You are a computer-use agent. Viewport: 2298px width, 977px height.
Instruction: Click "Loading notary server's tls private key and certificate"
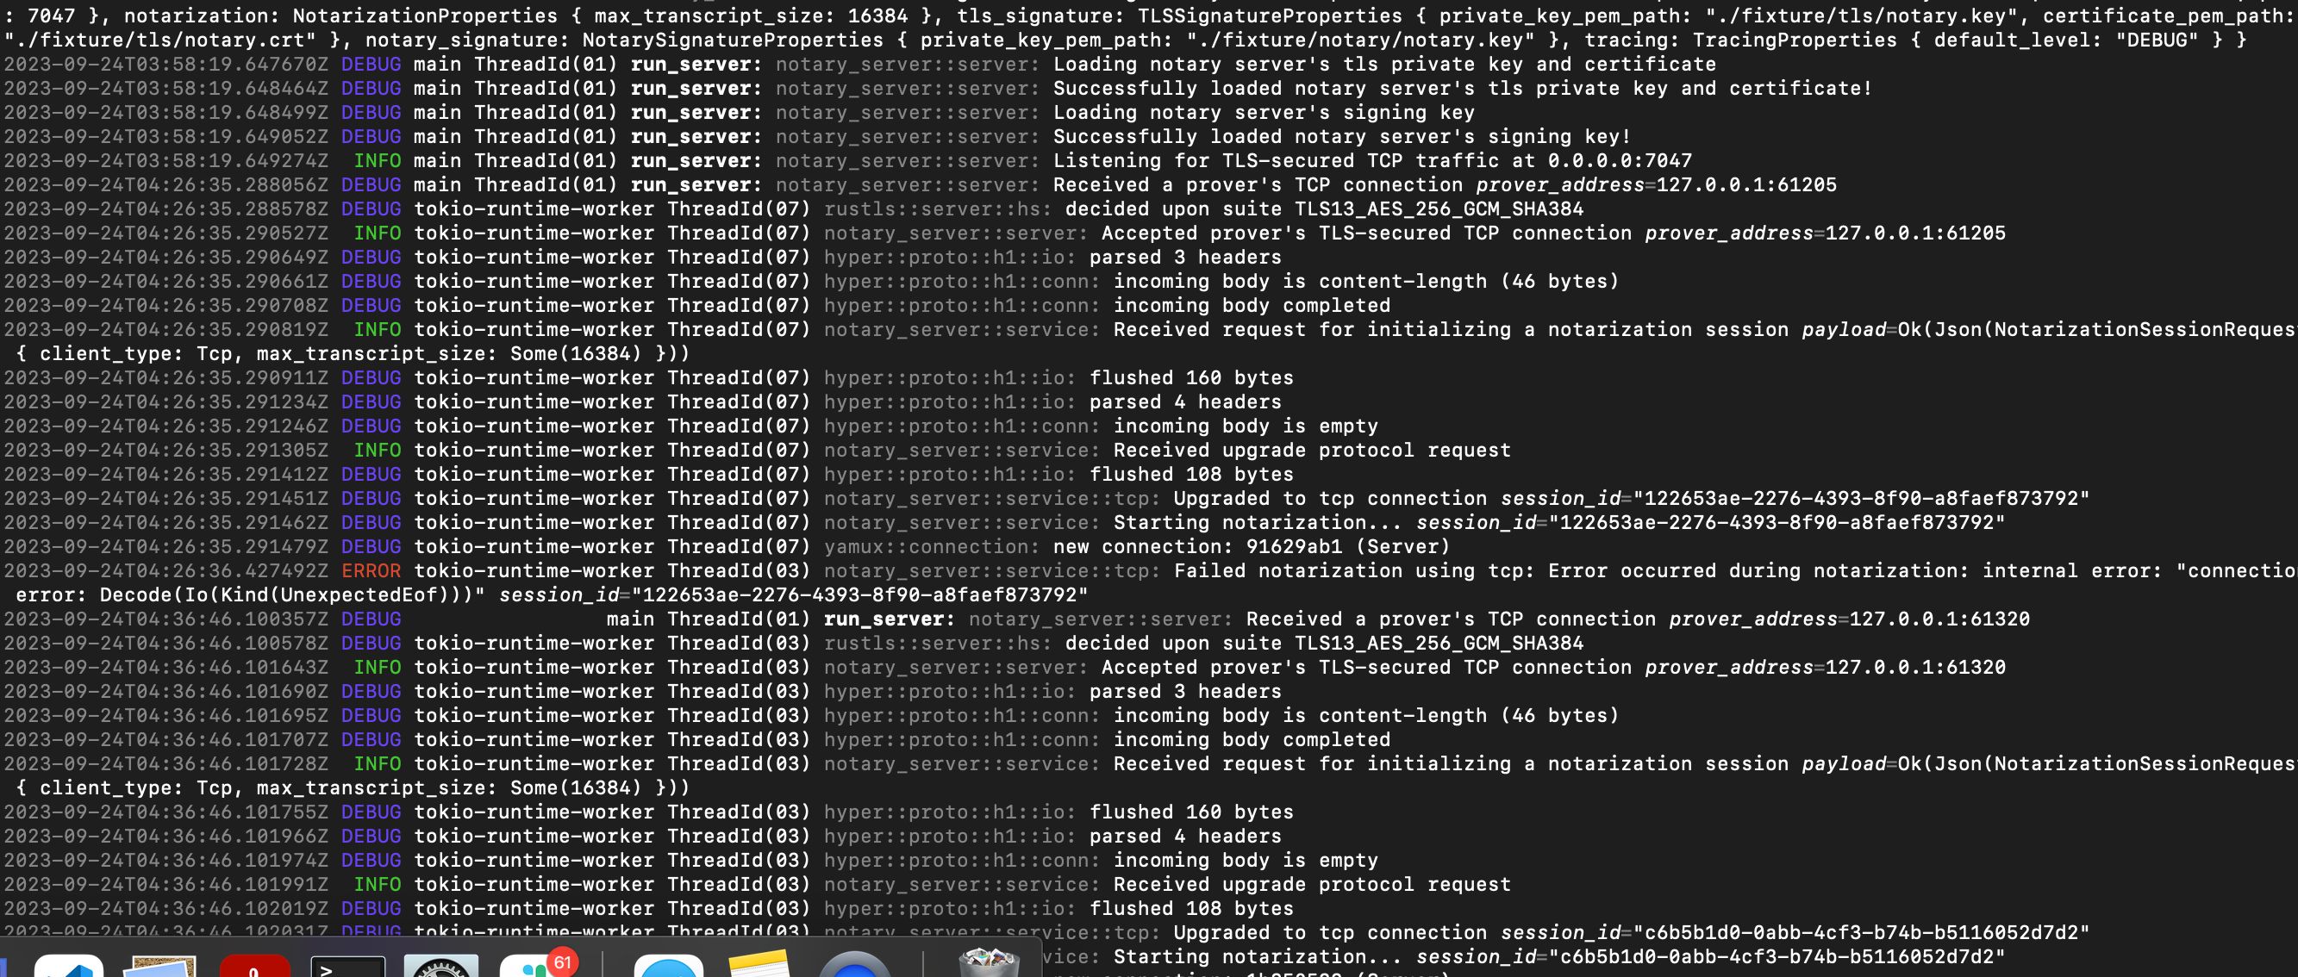1384,64
